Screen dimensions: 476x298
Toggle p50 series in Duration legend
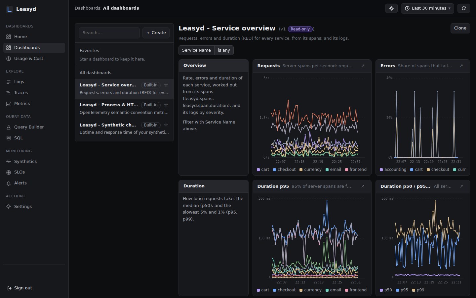coord(386,290)
